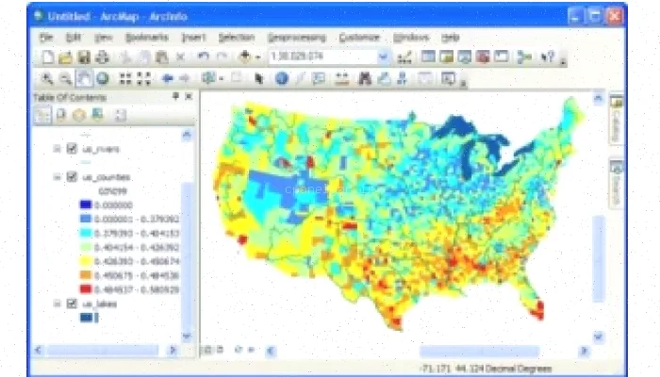Toggle us_rivers layer visibility checkbox

click(x=72, y=149)
